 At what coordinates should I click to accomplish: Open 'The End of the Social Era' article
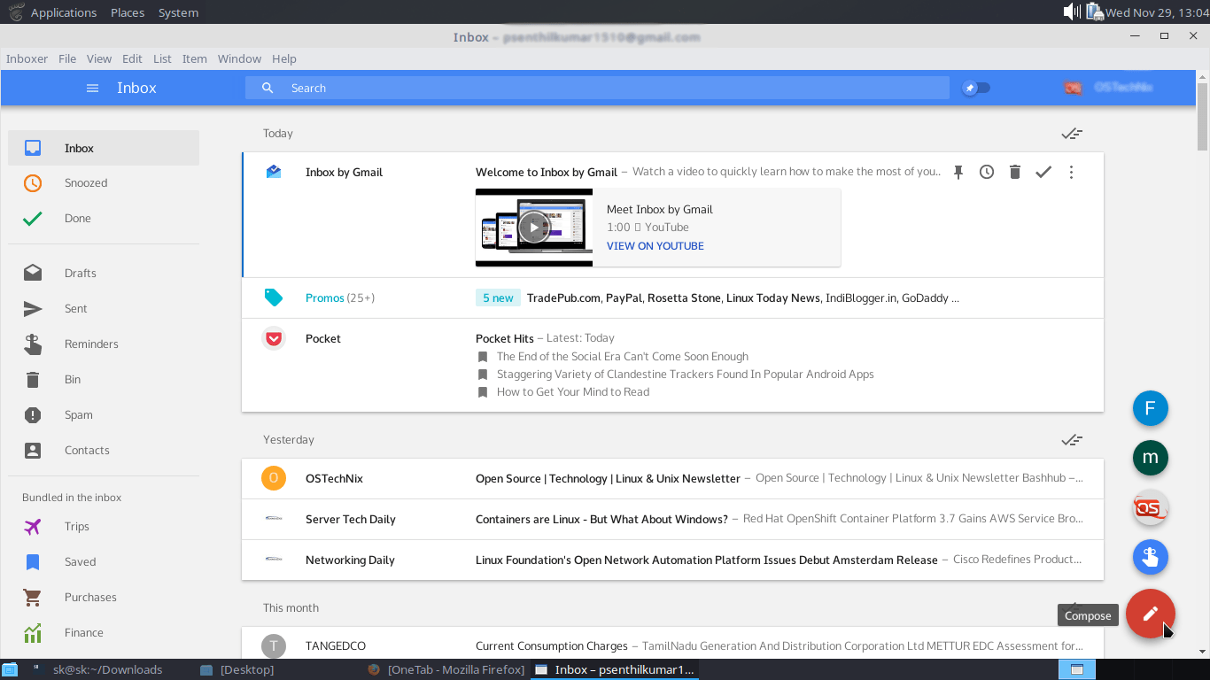click(623, 357)
